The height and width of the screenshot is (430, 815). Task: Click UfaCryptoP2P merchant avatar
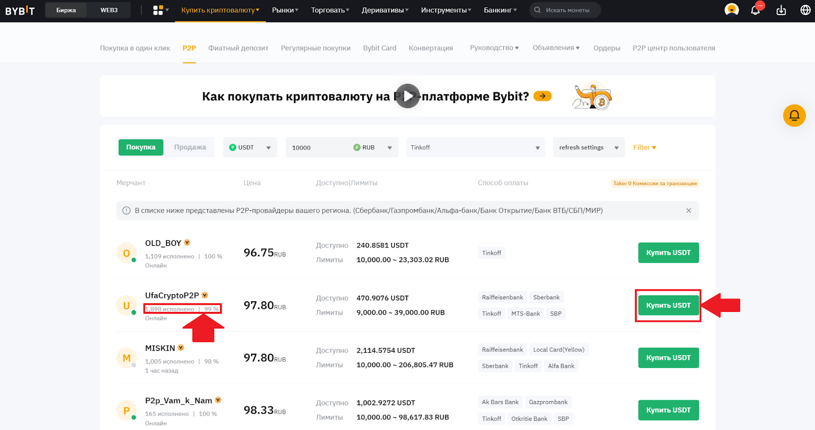(126, 306)
